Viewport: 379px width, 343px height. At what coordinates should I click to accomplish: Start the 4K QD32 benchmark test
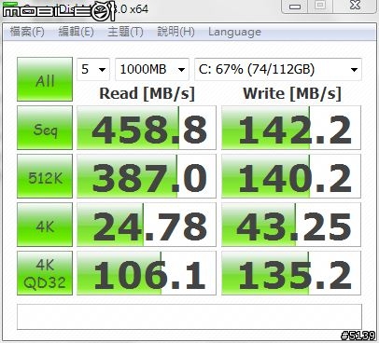click(45, 273)
